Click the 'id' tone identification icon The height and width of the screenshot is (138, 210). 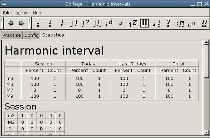[x=109, y=23]
